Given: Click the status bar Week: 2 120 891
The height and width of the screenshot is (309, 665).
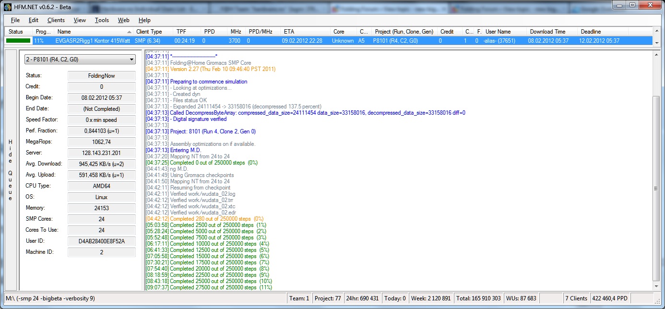Looking at the screenshot, I should 430,298.
